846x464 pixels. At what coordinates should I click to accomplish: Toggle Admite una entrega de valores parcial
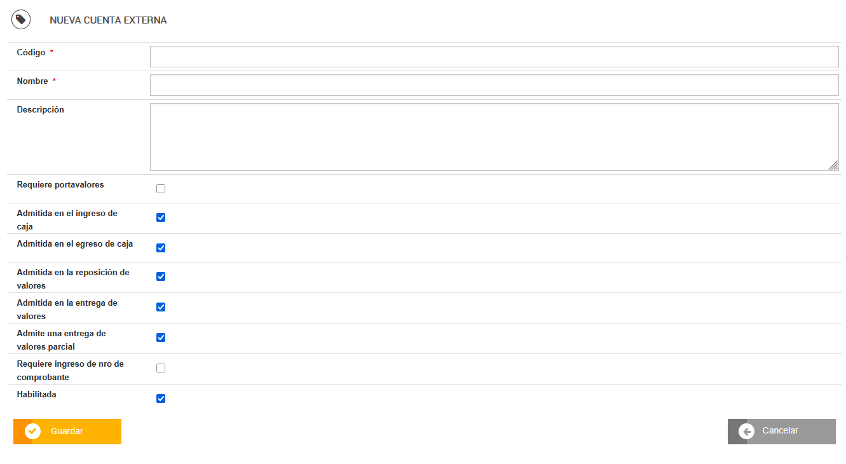point(161,338)
